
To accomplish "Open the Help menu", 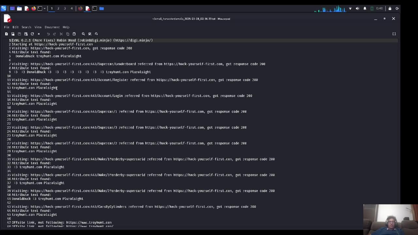I will [66, 27].
